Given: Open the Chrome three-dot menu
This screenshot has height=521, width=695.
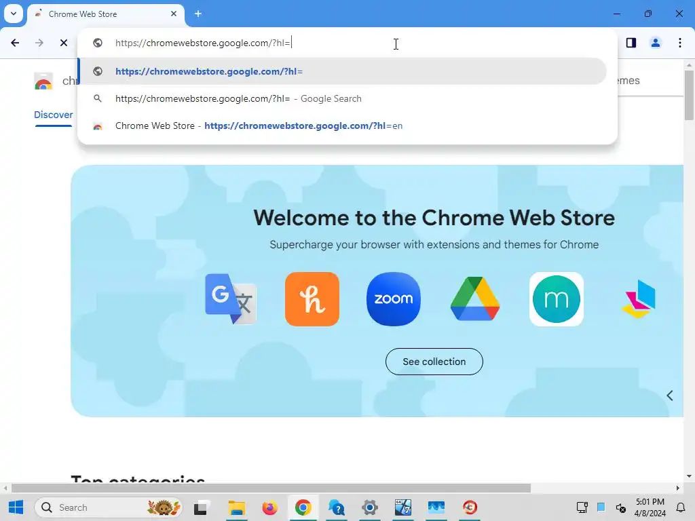Looking at the screenshot, I should tap(680, 43).
